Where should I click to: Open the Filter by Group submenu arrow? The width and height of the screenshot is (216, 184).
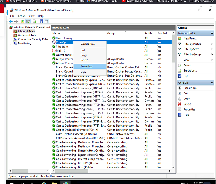(212, 54)
